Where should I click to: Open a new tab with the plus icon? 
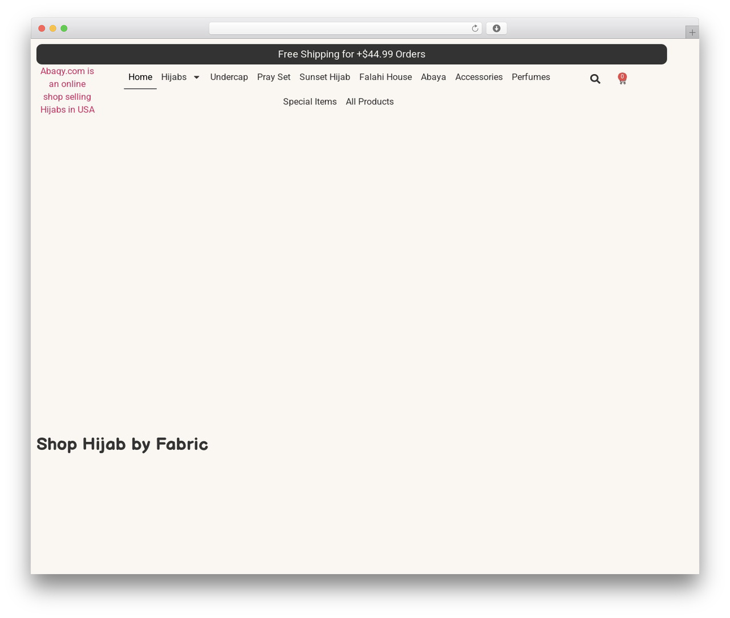pyautogui.click(x=692, y=32)
